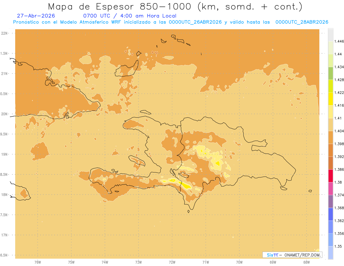Click the 0000UTC_26ABR2026 initialization text
344x266 pixels.
(195, 22)
